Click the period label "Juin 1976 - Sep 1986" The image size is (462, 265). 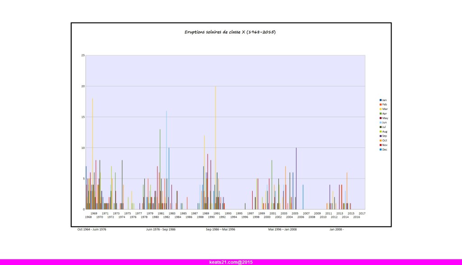pyautogui.click(x=161, y=229)
